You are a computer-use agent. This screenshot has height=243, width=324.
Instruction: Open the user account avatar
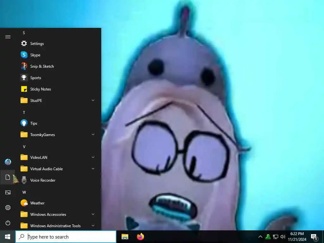tap(8, 162)
